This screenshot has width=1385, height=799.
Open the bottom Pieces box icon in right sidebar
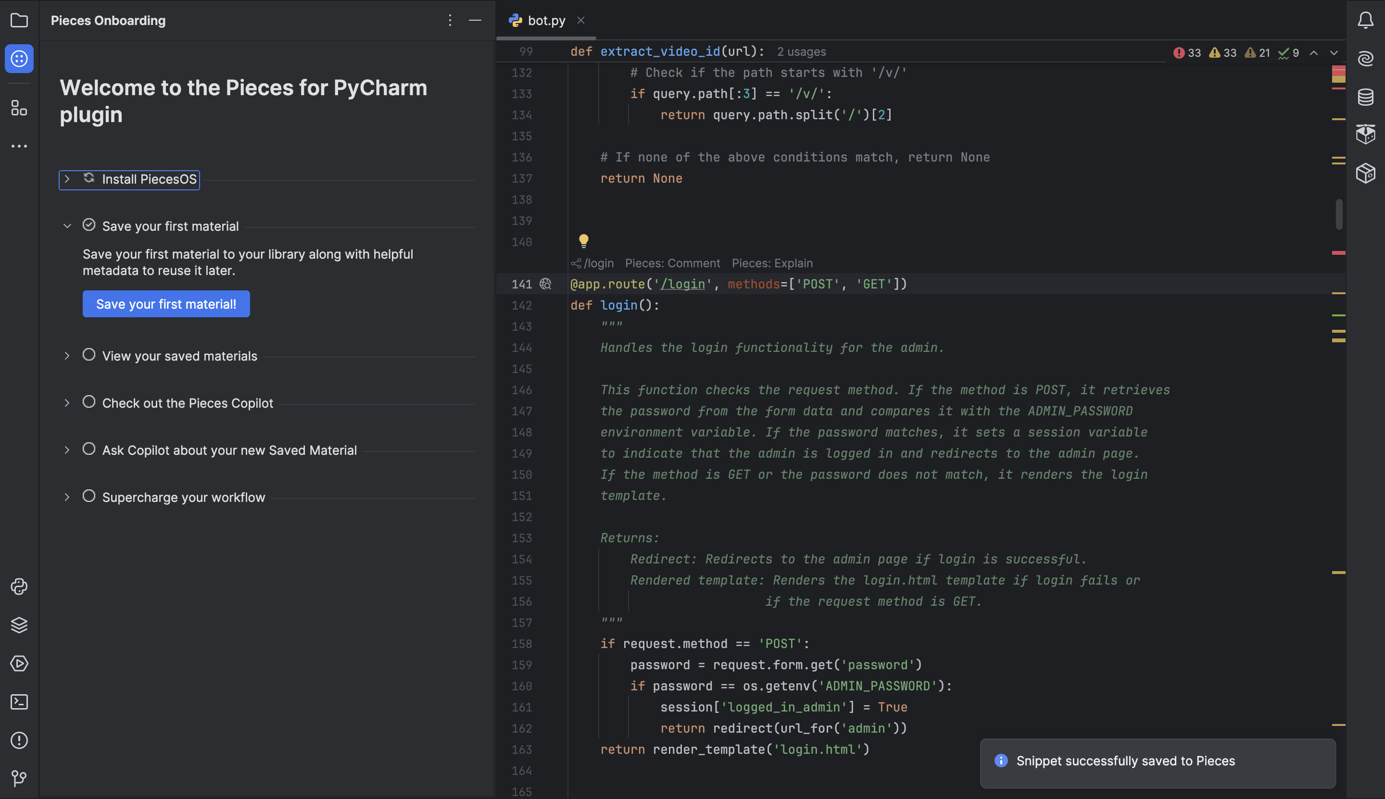click(x=1365, y=173)
